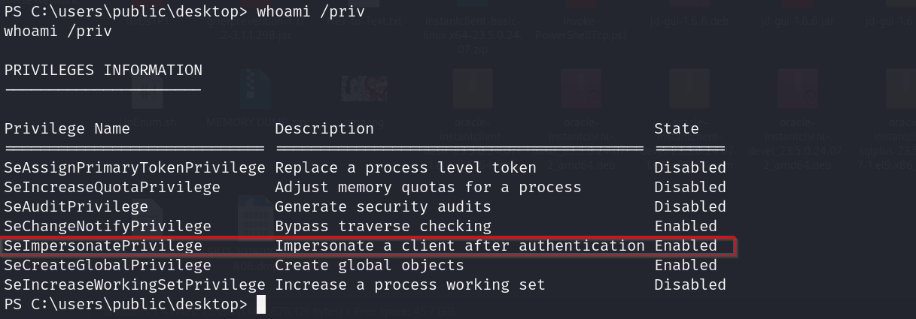The image size is (916, 319).
Task: Click SeChangeNotifyPrivilege in the list
Action: click(108, 226)
